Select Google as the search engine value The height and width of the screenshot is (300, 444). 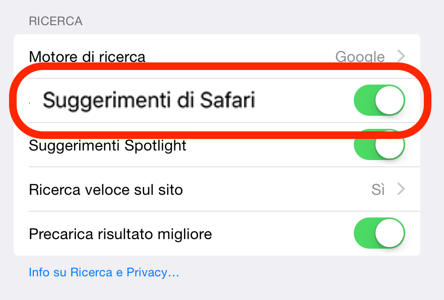[360, 57]
